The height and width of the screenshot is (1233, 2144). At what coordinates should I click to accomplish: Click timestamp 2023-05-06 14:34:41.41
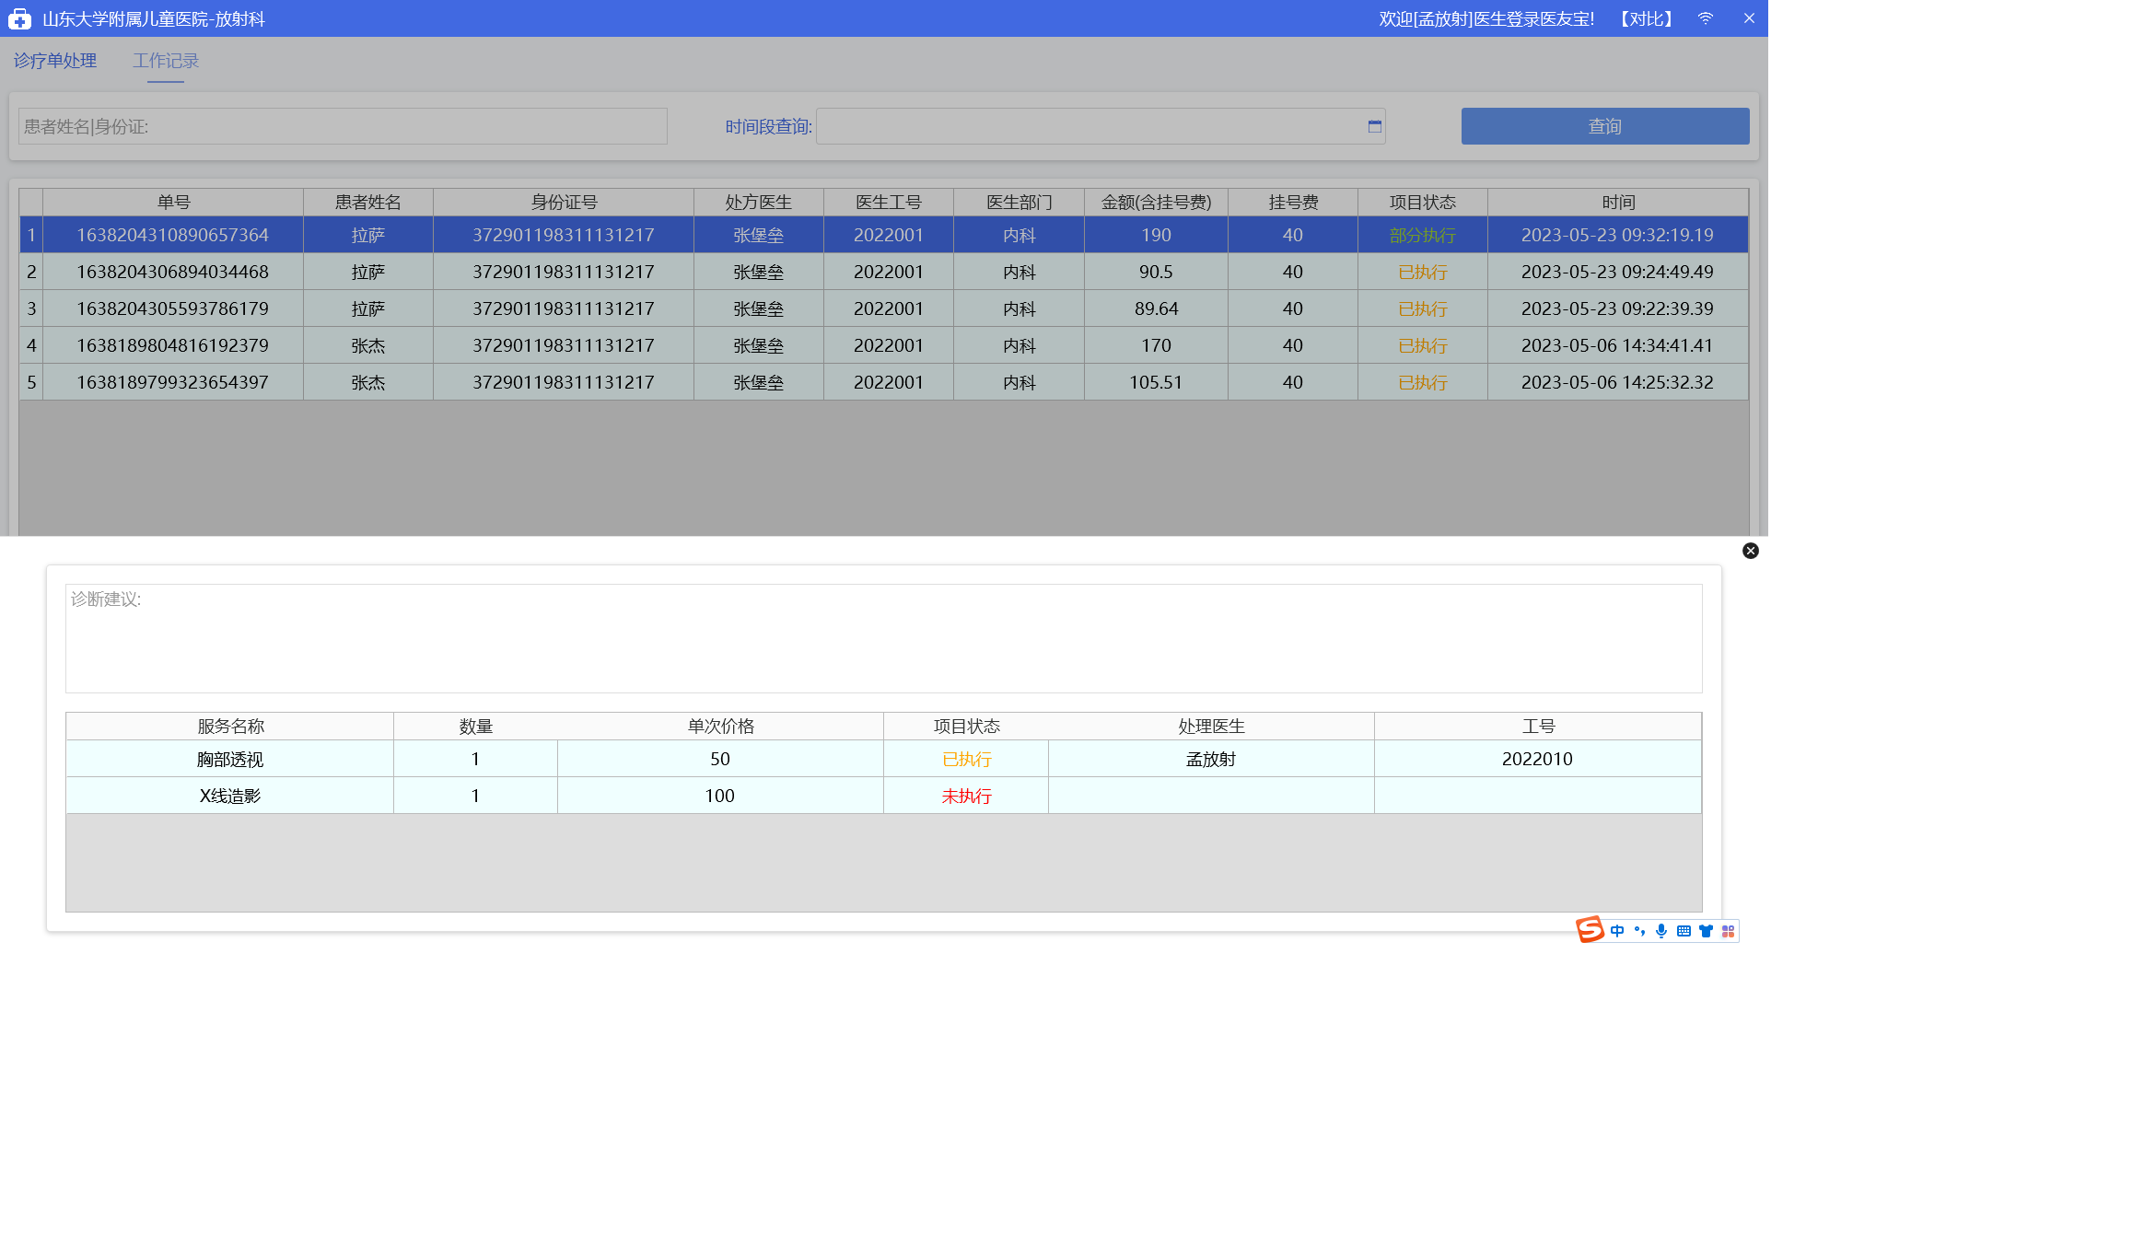[1617, 345]
